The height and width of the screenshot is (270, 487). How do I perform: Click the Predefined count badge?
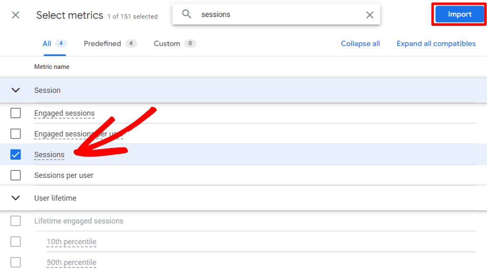point(131,43)
